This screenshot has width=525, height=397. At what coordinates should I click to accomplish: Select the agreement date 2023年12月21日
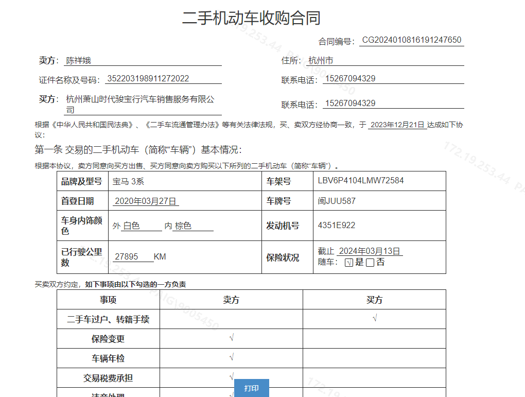(x=397, y=125)
